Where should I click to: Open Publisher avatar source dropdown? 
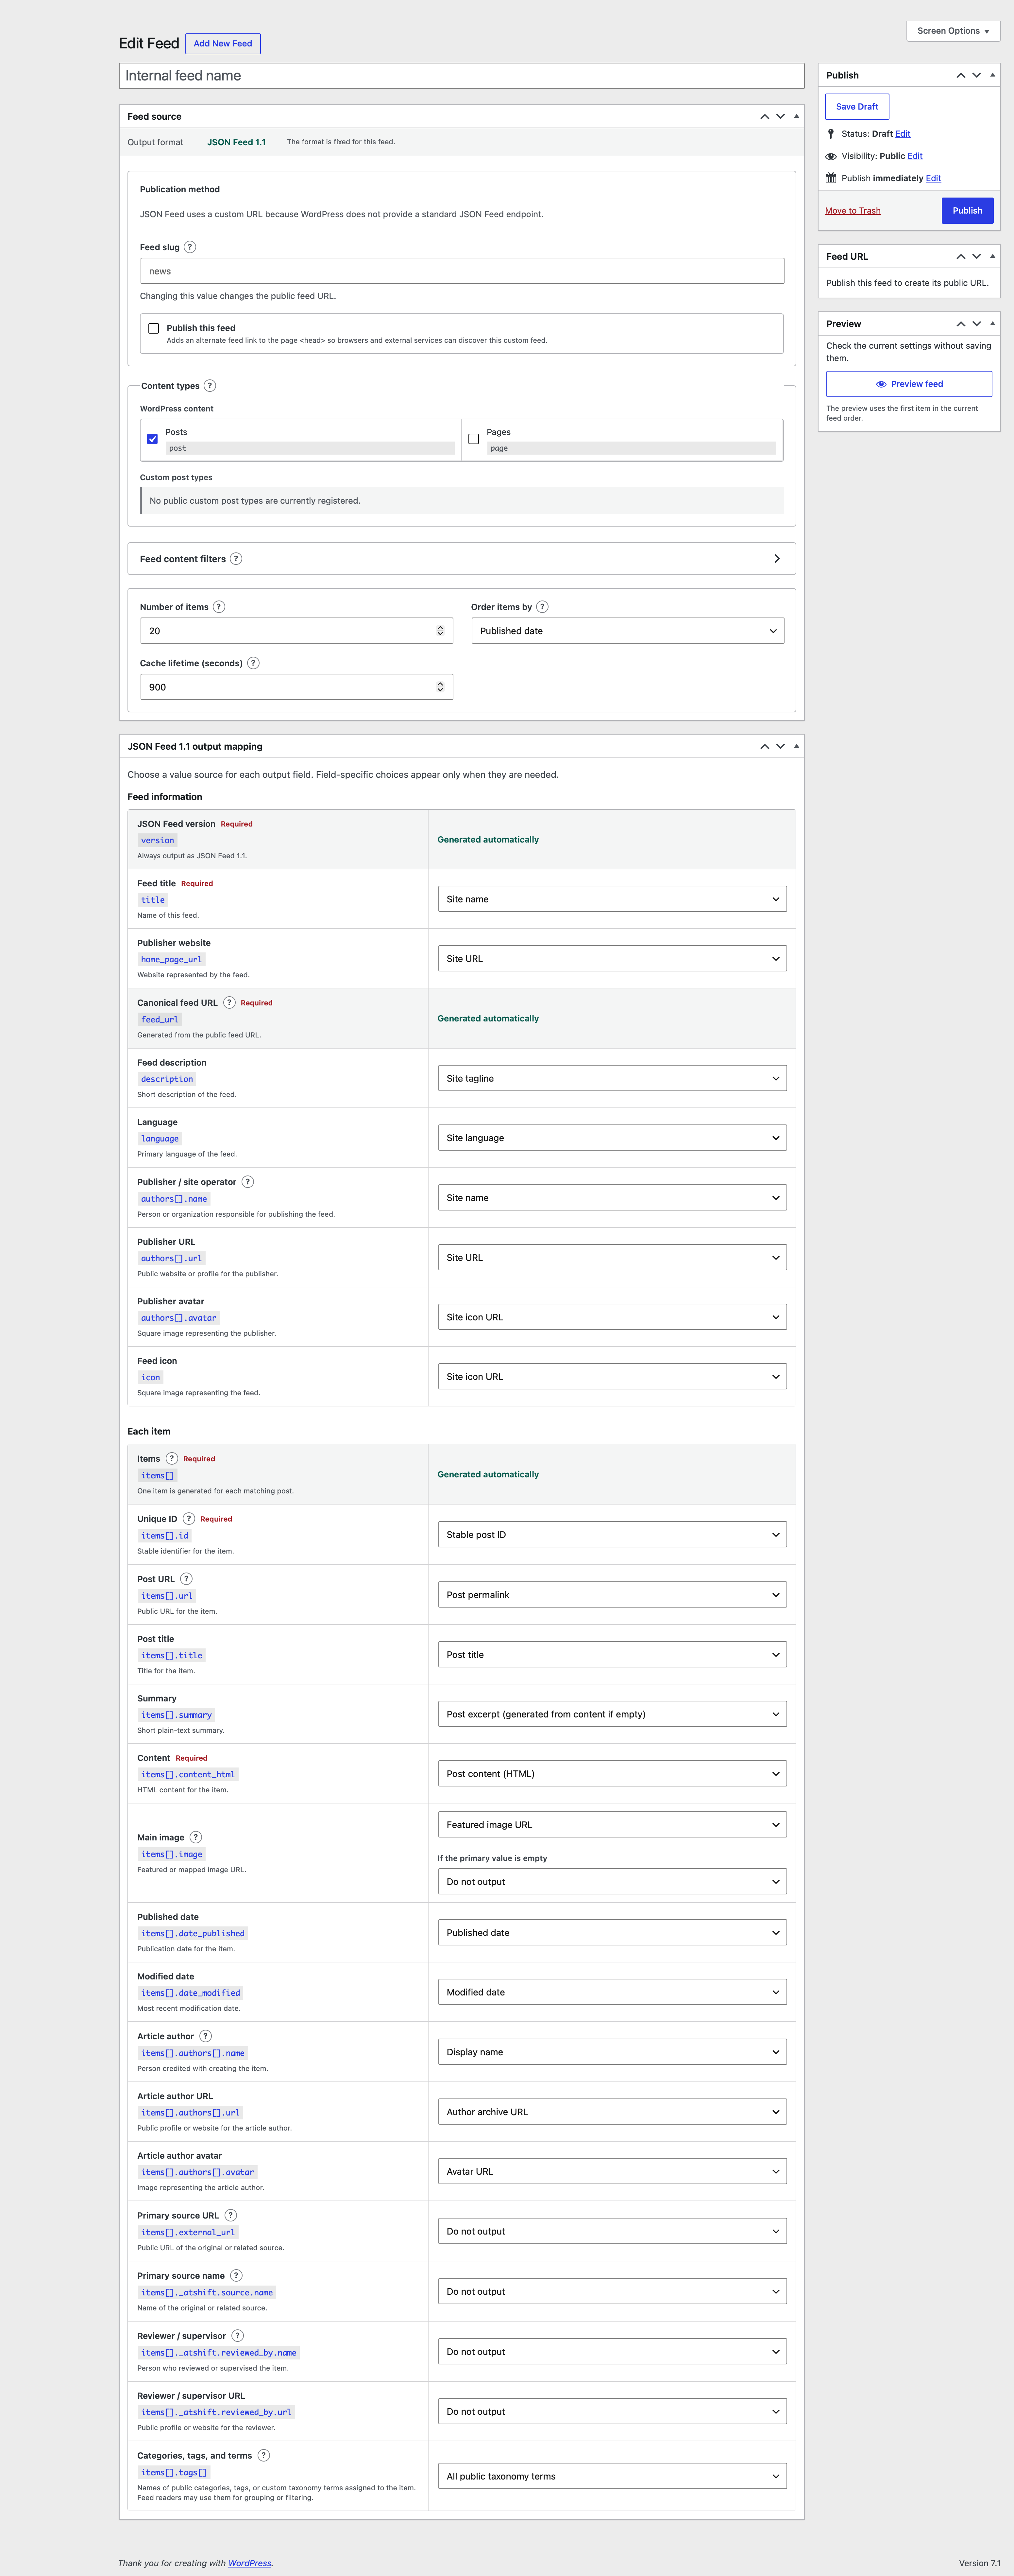click(x=612, y=1317)
